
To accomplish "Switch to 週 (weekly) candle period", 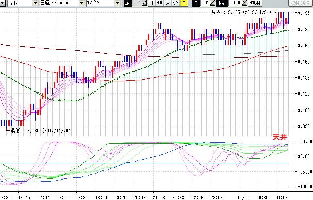I will coord(159,3).
